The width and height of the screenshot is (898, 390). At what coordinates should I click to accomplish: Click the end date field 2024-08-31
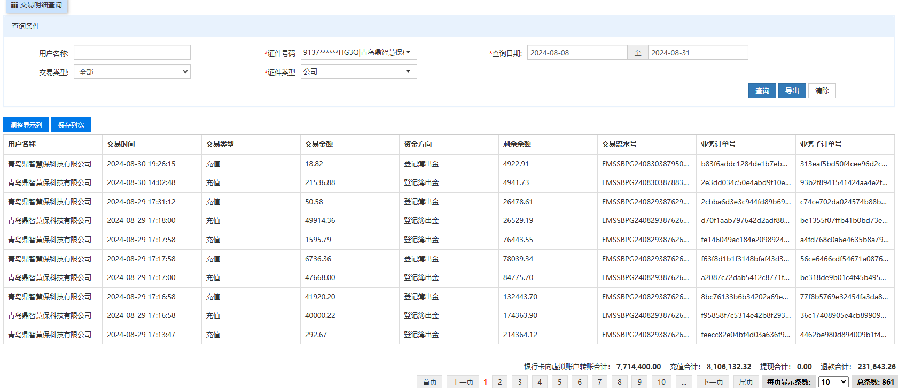coord(697,53)
